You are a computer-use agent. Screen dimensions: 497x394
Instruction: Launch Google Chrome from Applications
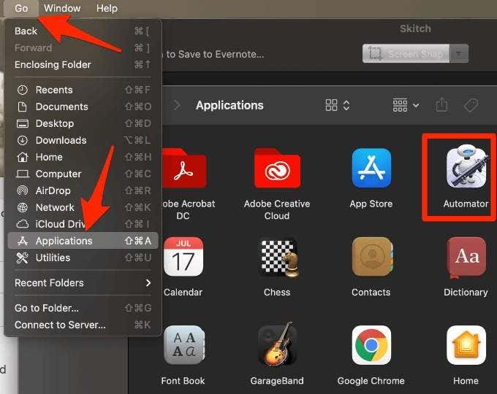tap(371, 345)
